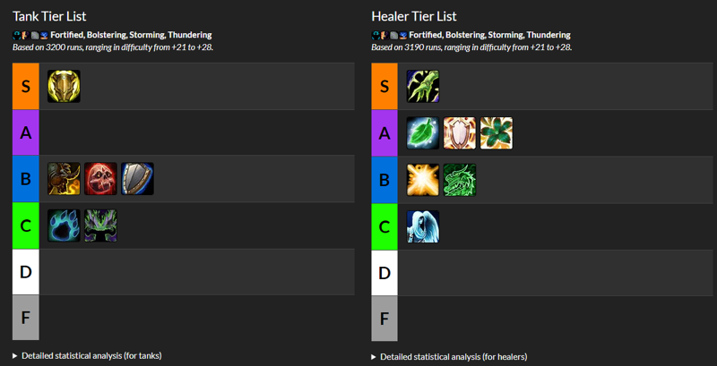
Task: Click the healer S tier green claw icon
Action: point(423,86)
